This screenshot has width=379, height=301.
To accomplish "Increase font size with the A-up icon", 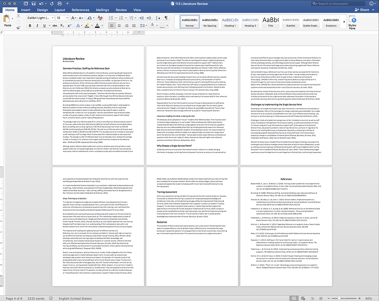I will pos(74,18).
